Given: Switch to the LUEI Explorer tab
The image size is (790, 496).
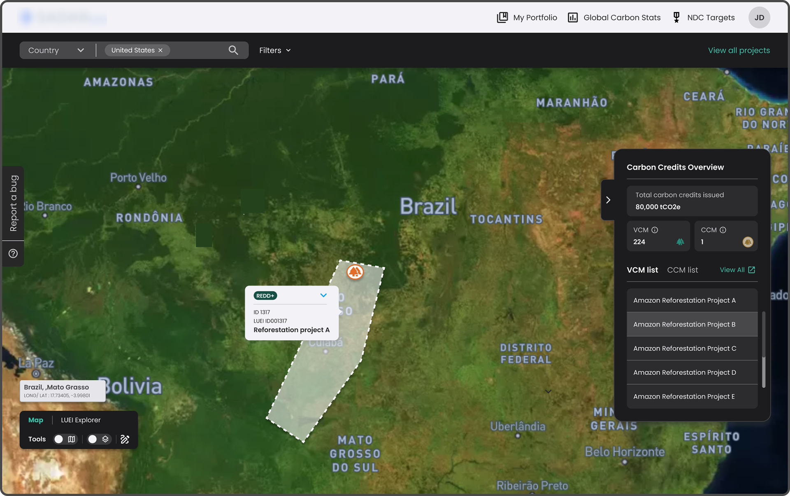Looking at the screenshot, I should coord(81,420).
